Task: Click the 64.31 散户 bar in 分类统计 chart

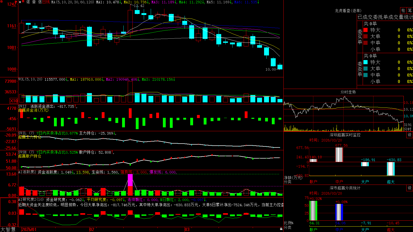Action: click(x=313, y=211)
